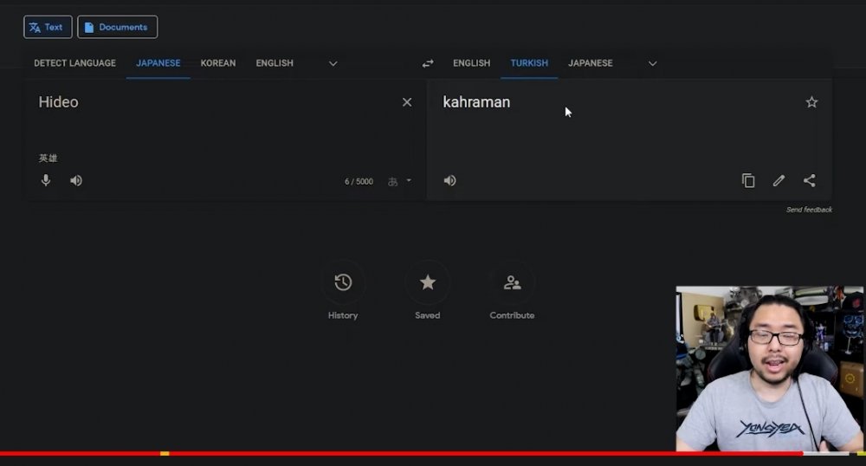Click the 6 / 5000 character counter
Screen dimensions: 866x466
coord(359,182)
